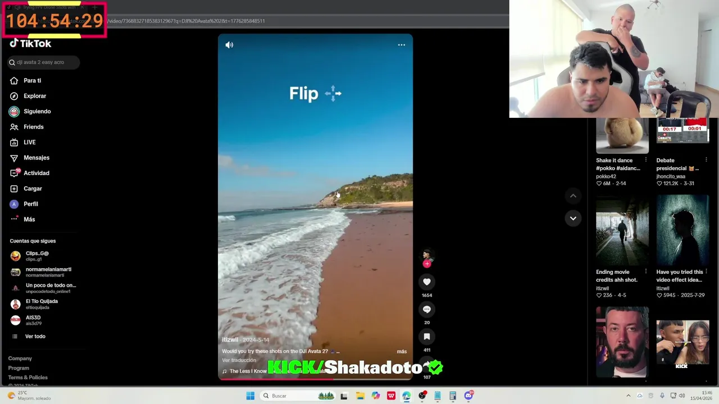Expand the Program footer section
Image resolution: width=719 pixels, height=404 pixels.
tap(19, 368)
